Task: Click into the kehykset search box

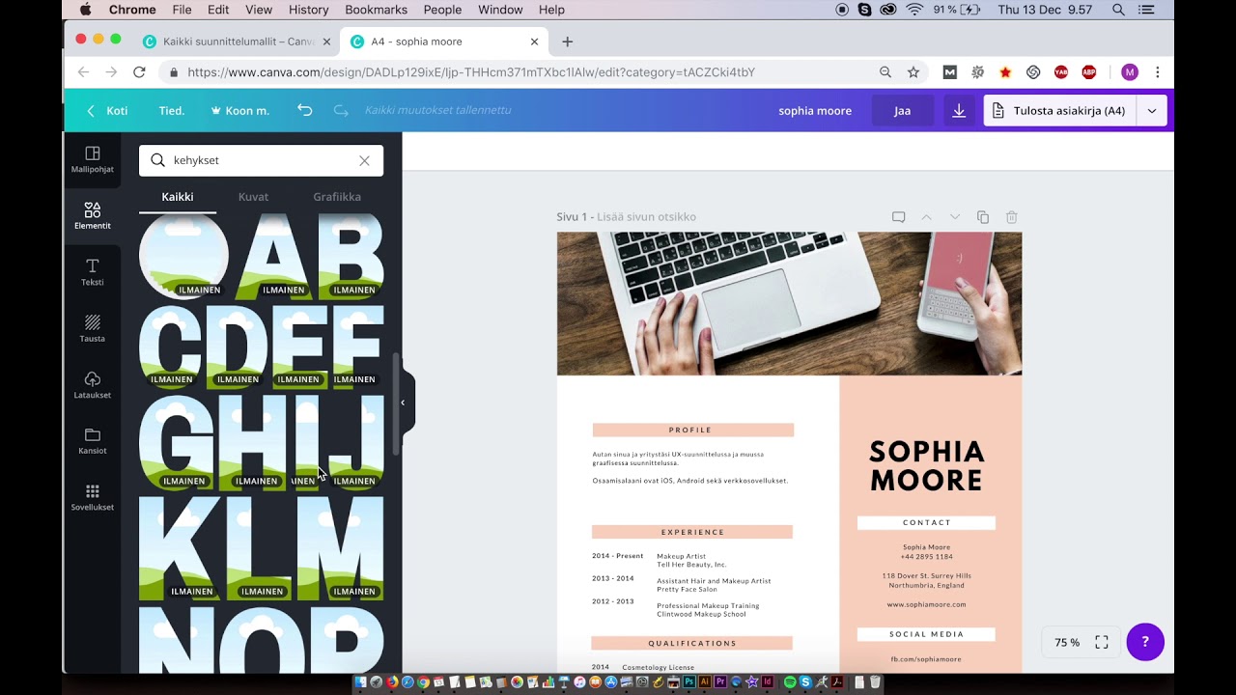Action: tap(261, 160)
